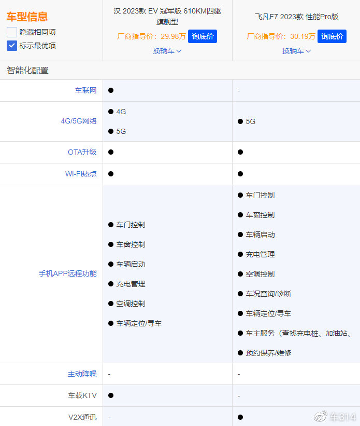The width and height of the screenshot is (360, 426).
Task: Uncheck the 标示最优项 checkbox
Action: pyautogui.click(x=12, y=46)
